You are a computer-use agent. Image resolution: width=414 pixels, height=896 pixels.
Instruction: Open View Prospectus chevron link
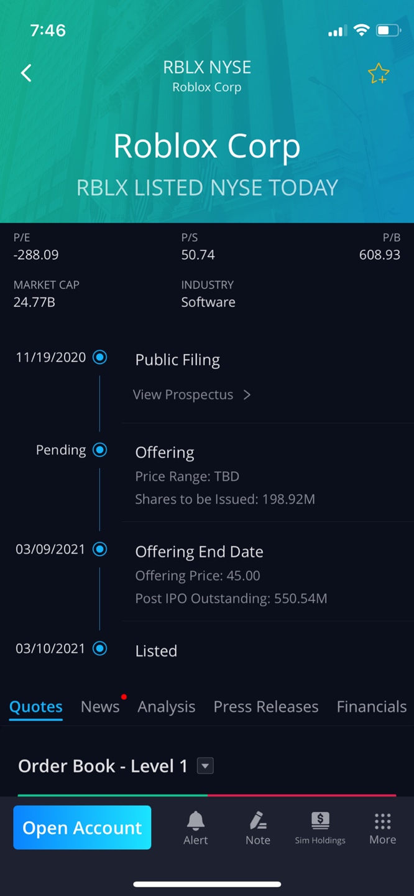click(247, 394)
